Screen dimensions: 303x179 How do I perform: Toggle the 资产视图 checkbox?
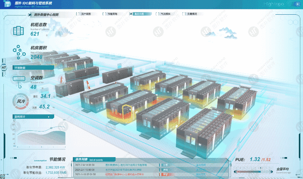coord(78,14)
